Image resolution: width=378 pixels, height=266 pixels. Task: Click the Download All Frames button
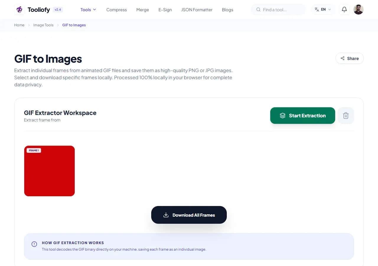(189, 215)
